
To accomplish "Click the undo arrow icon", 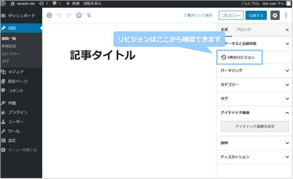I will (59, 15).
